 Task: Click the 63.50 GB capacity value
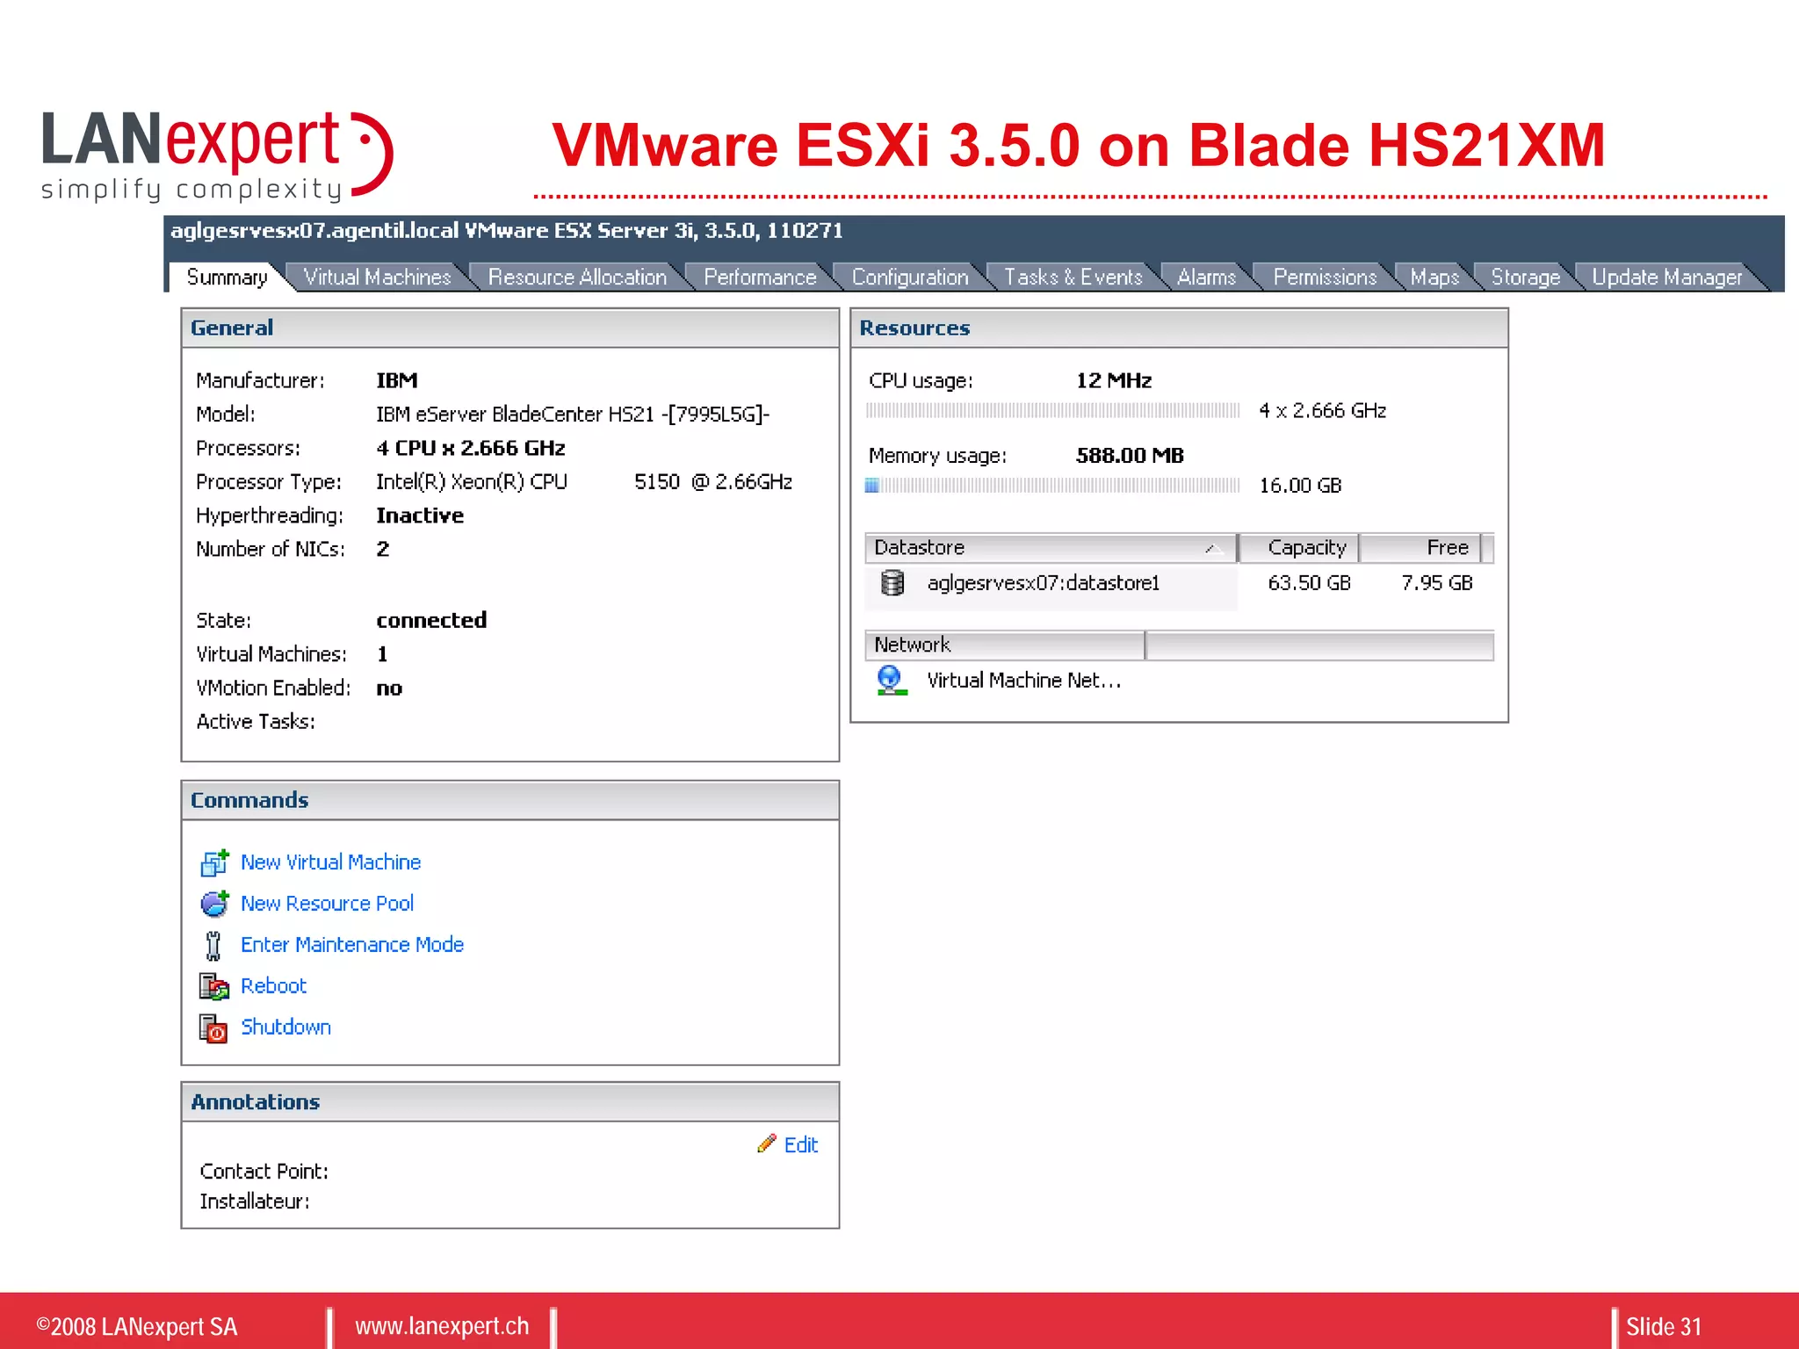pyautogui.click(x=1309, y=583)
